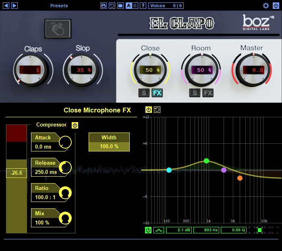Toggle the Close Microphone FX power button
The image size is (282, 251).
pyautogui.click(x=149, y=110)
